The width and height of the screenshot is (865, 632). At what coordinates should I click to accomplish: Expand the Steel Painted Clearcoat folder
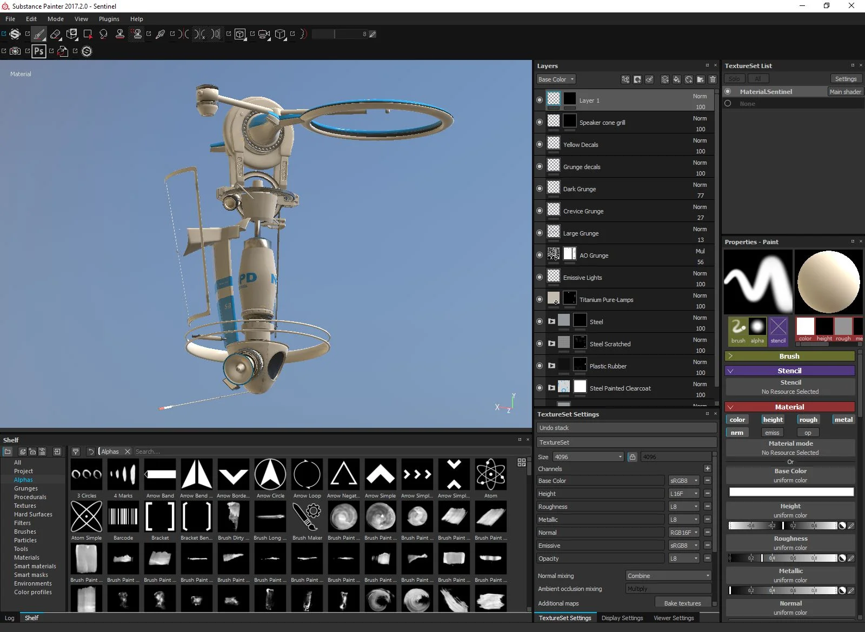(x=551, y=388)
